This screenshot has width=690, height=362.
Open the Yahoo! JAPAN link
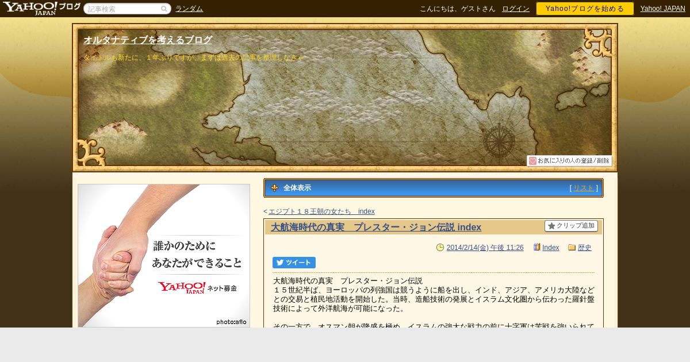(x=663, y=9)
